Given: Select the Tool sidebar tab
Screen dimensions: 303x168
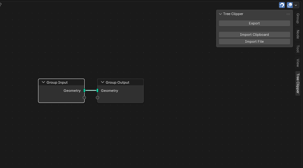Looking at the screenshot, I should (x=298, y=49).
